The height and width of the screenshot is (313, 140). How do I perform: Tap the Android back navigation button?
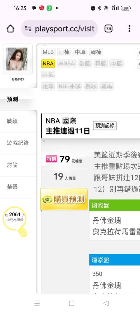pyautogui.click(x=106, y=303)
